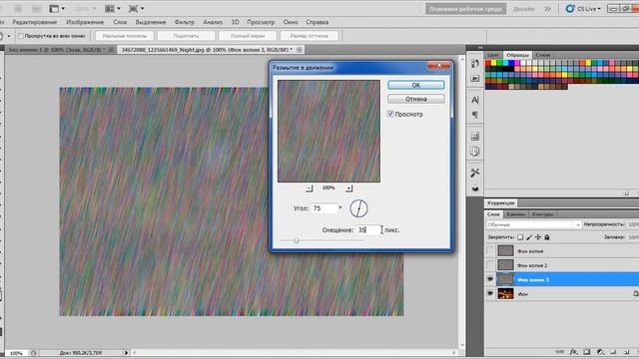
Task: Open the Выделение menu
Action: coord(151,22)
